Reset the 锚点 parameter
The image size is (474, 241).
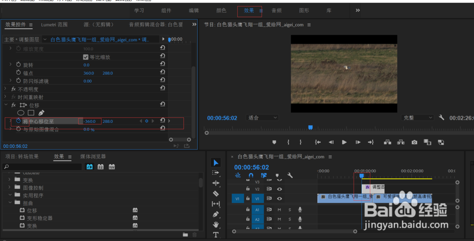163,72
